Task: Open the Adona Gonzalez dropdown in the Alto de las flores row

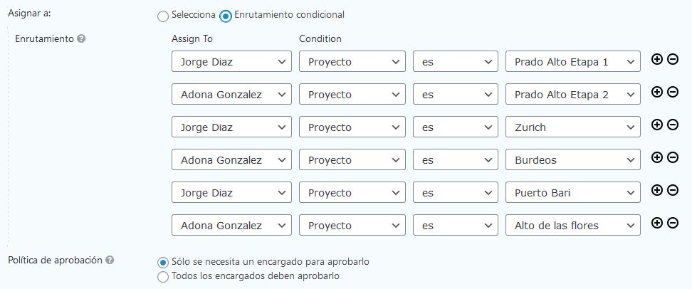Action: (231, 226)
